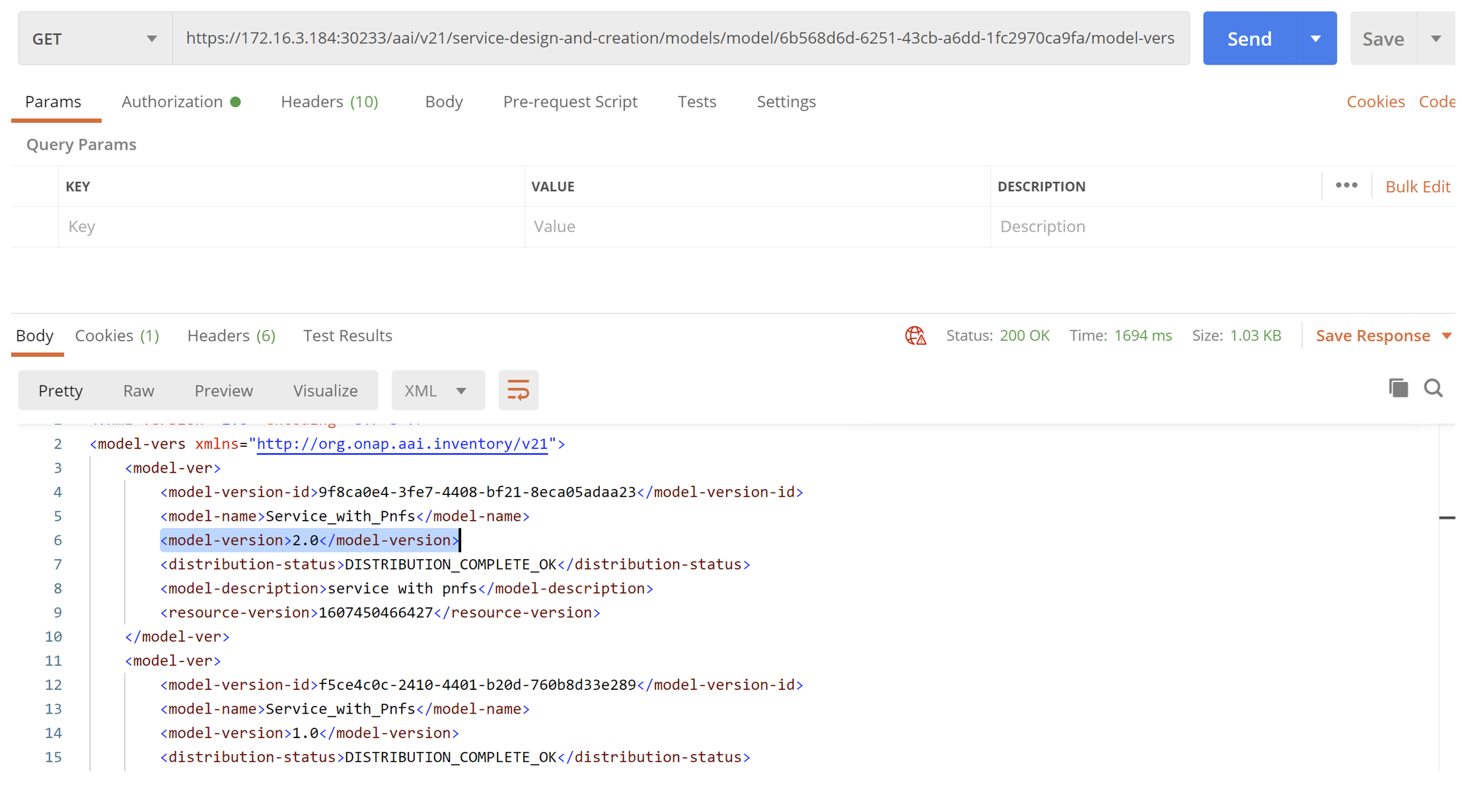Viewport: 1462px width, 797px height.
Task: Switch to the Raw view mode
Action: click(x=139, y=391)
